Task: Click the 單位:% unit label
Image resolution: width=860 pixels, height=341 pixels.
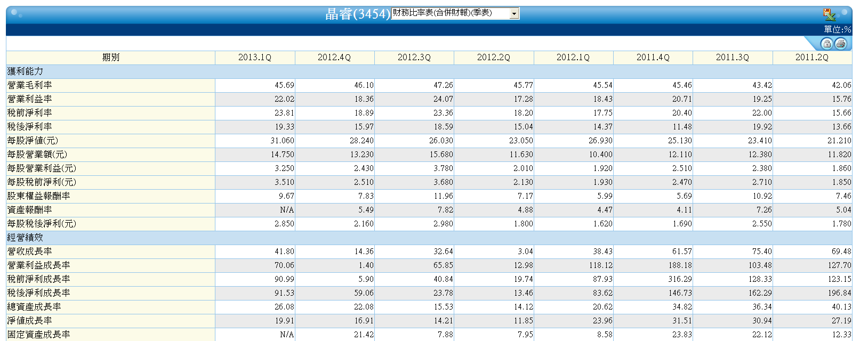Action: coord(837,30)
